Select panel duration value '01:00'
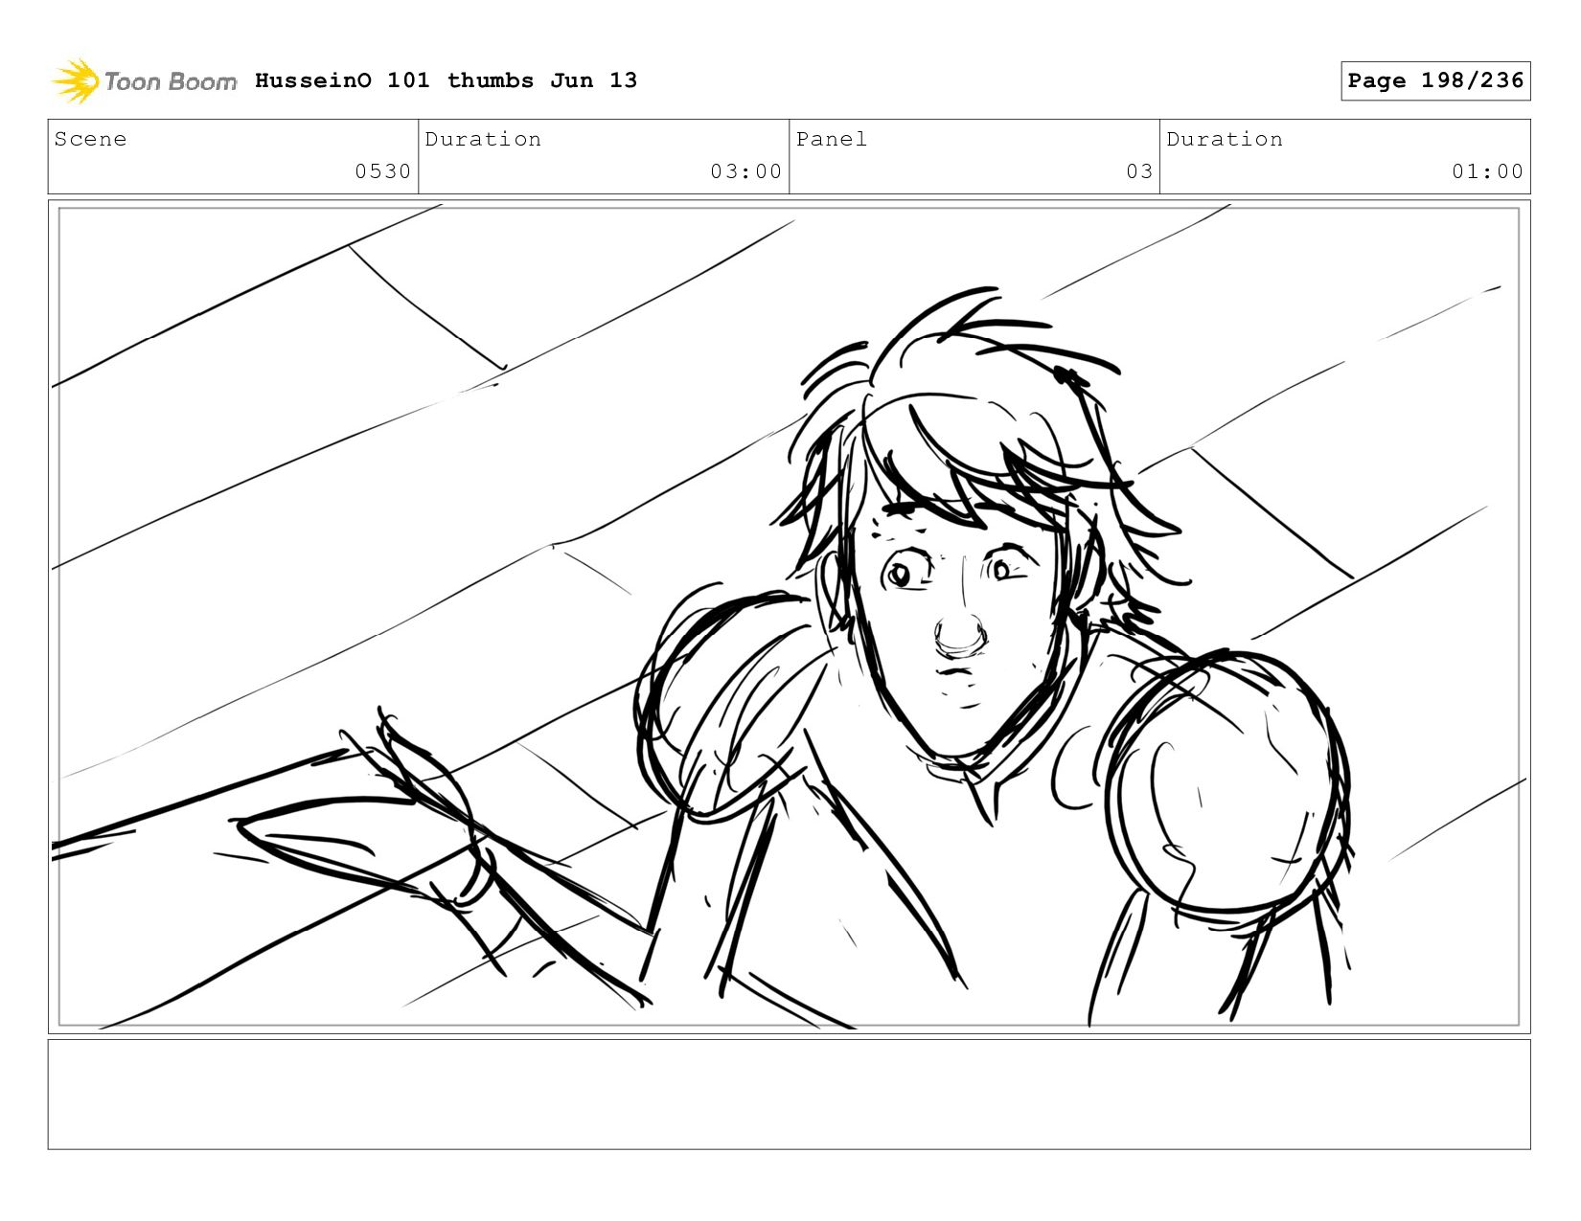Viewport: 1581px width, 1221px height. coord(1487,171)
